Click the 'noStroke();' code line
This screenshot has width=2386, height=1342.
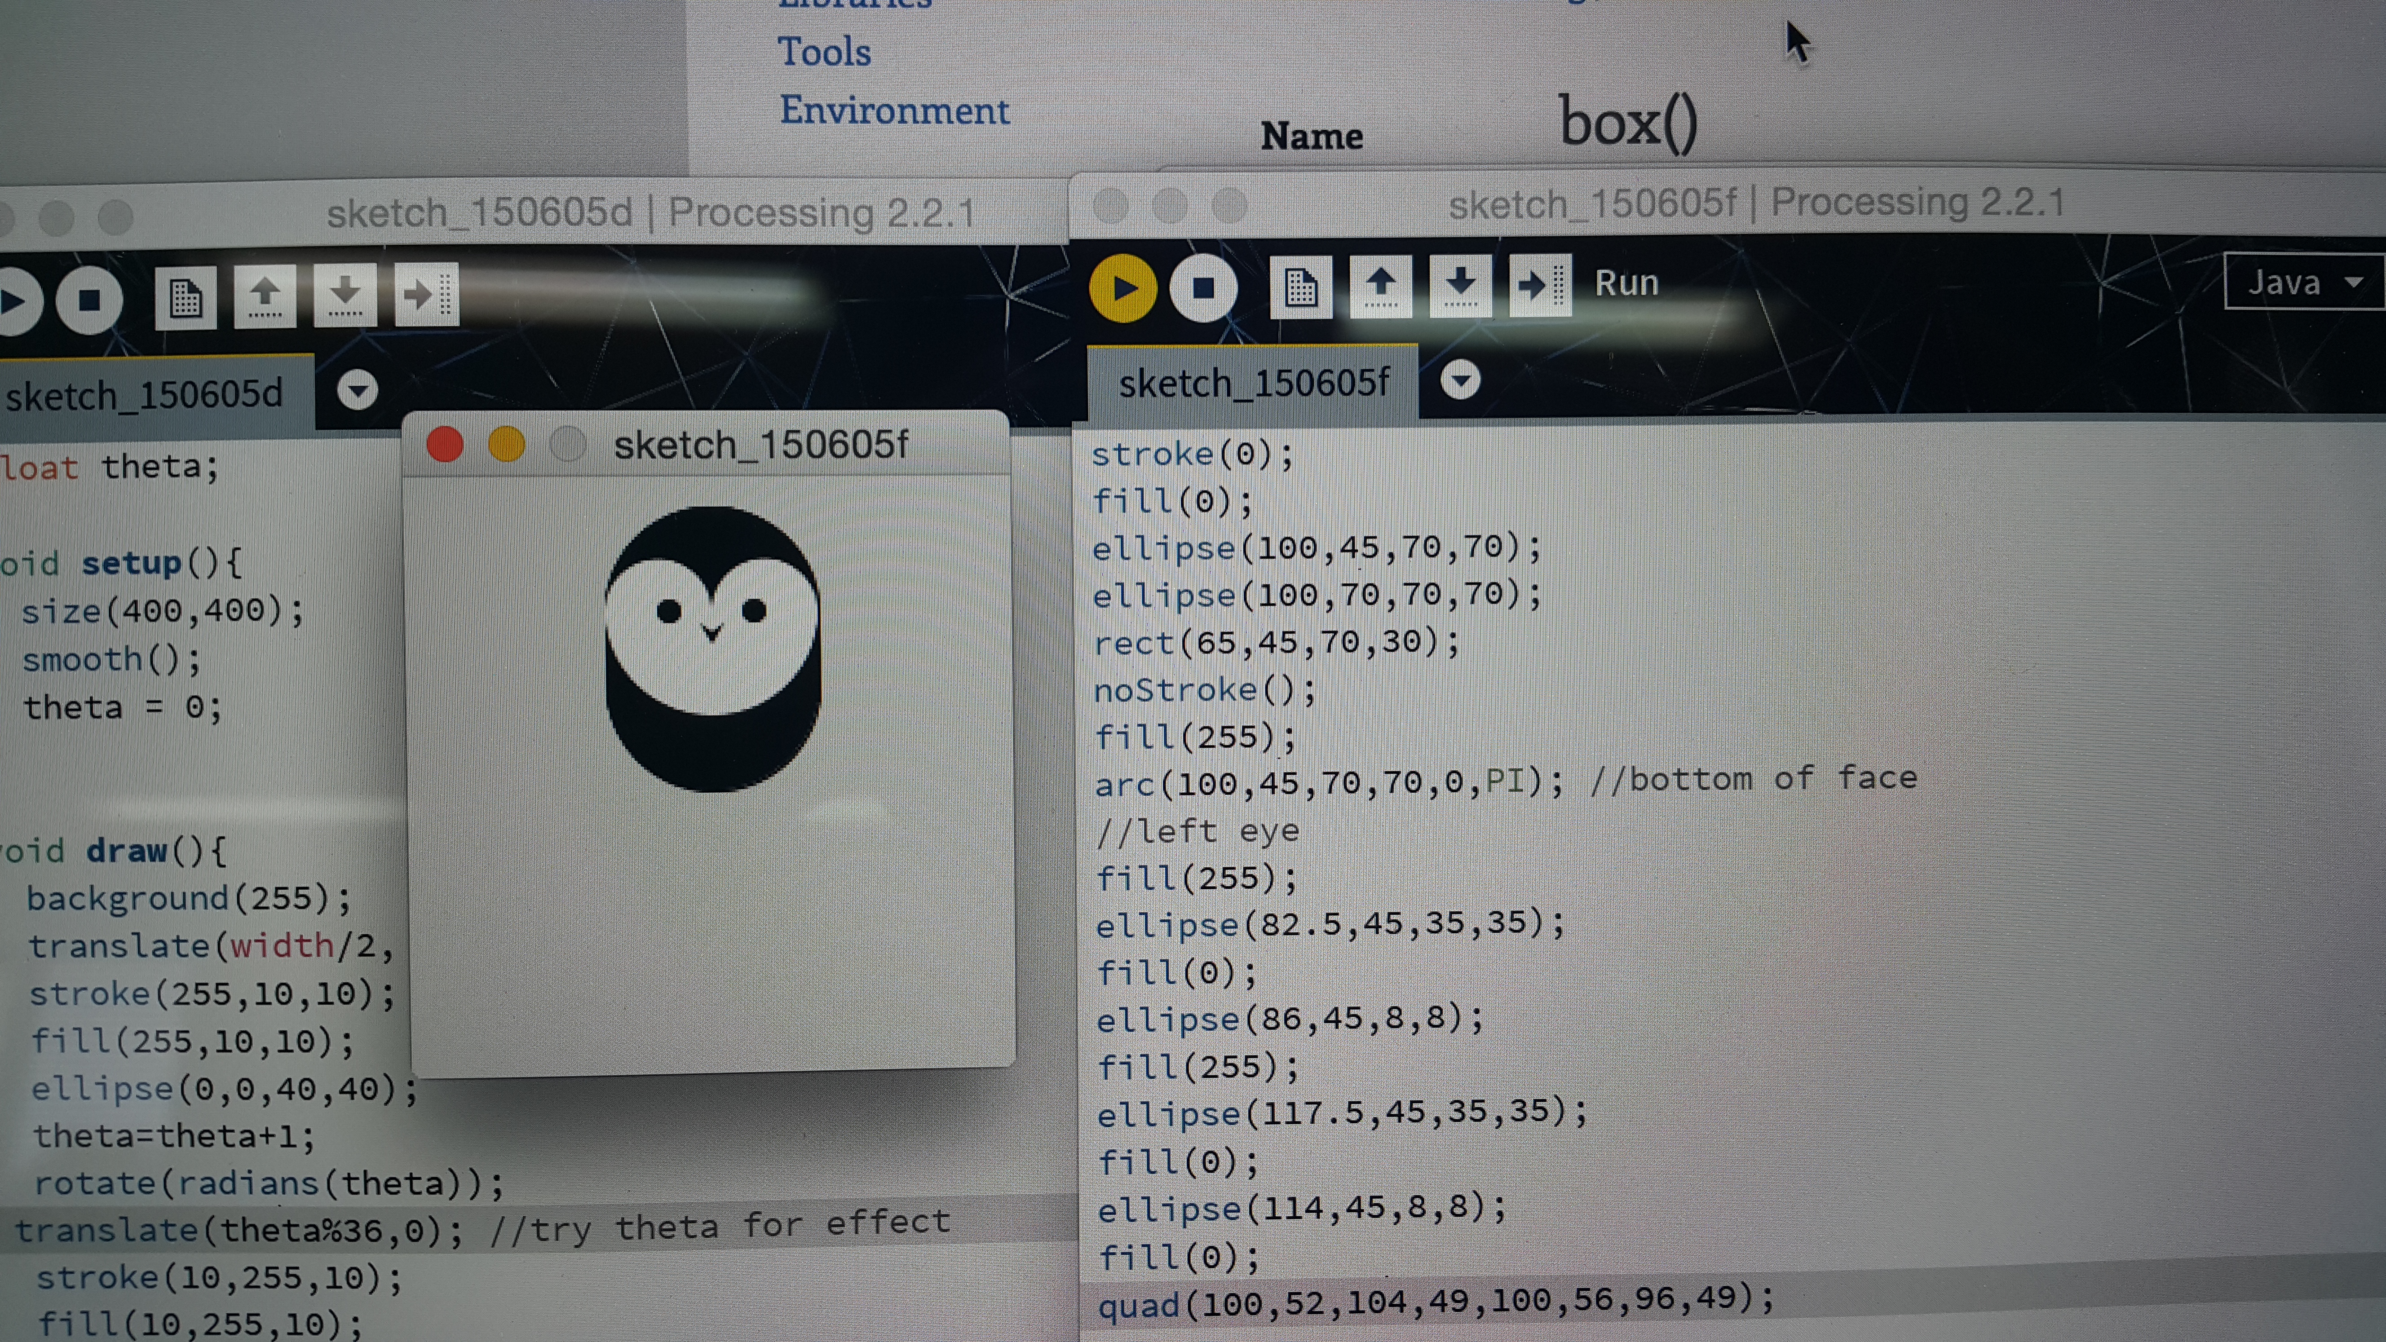1204,690
